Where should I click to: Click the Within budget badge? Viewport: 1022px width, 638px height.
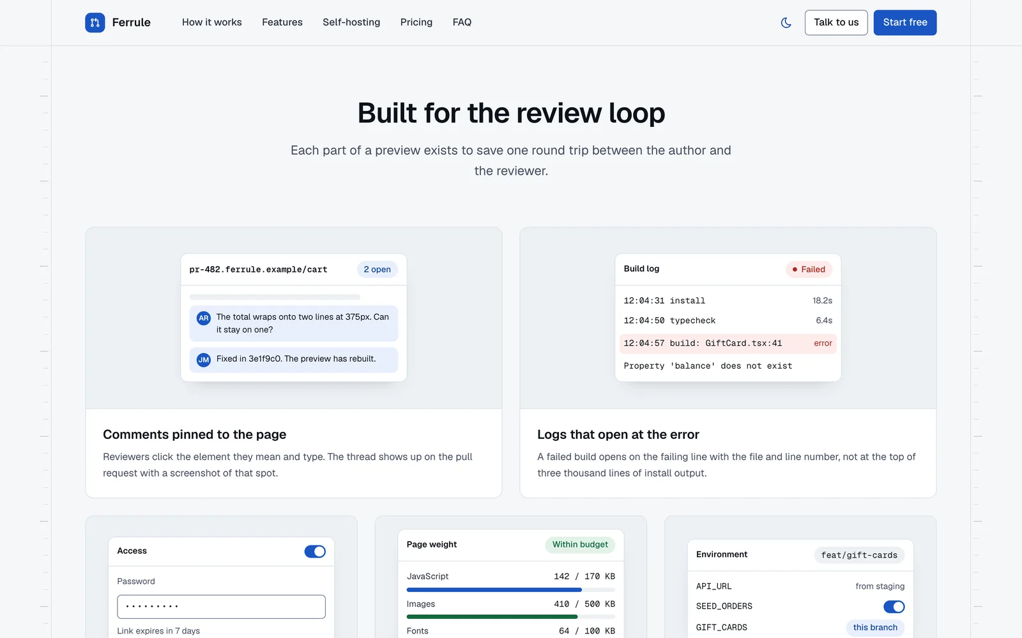point(580,545)
